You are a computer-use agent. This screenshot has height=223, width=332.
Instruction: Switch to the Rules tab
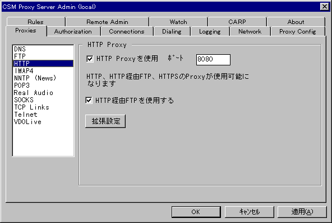[35, 22]
